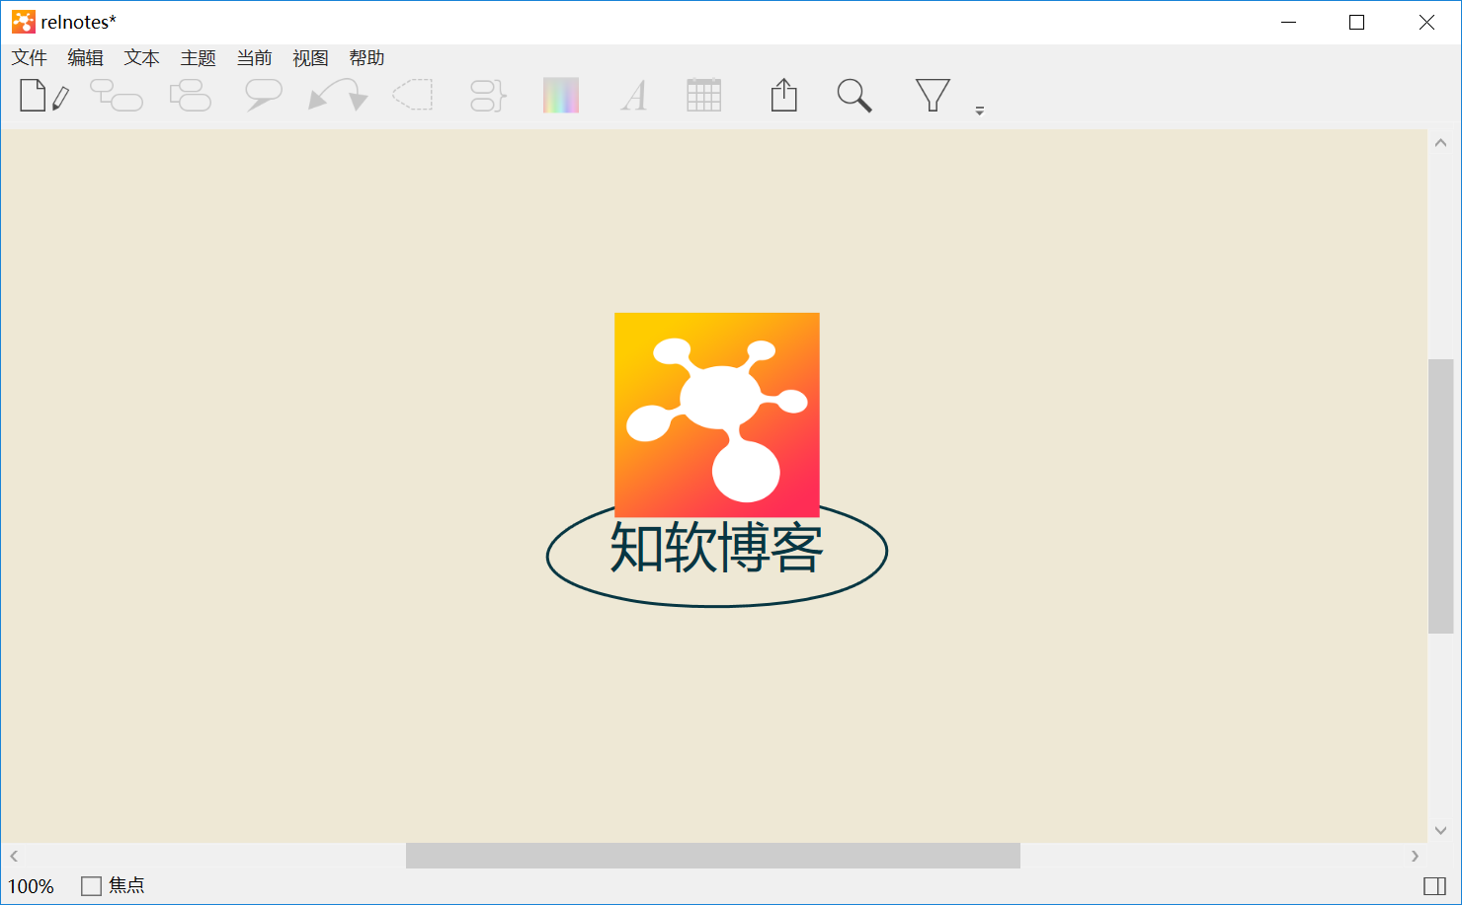
Task: Open the rainbow color style picker
Action: (x=561, y=96)
